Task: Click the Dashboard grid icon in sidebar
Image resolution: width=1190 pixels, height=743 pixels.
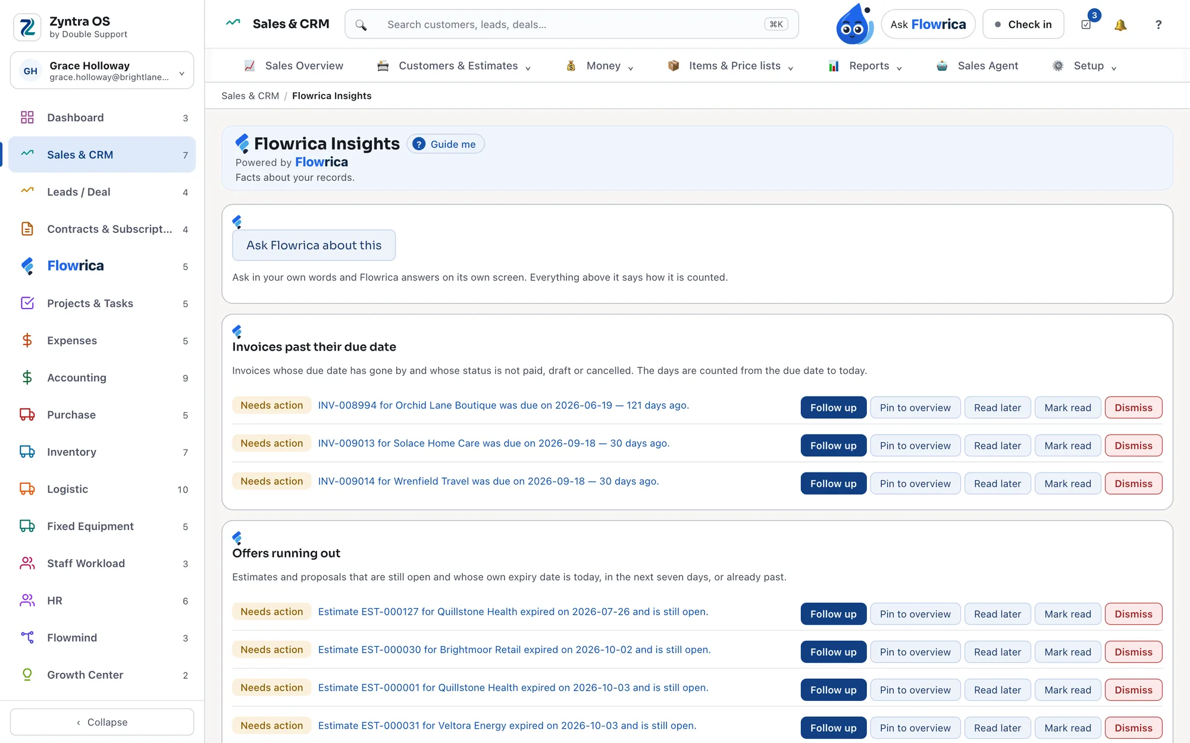Action: (x=27, y=117)
